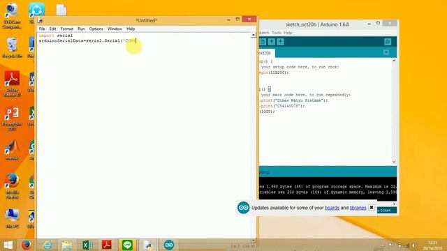Open the File menu in IDLE editor

(42, 29)
